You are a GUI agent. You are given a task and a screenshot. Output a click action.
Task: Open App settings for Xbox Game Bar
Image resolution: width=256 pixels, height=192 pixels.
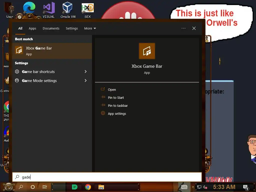(x=117, y=113)
